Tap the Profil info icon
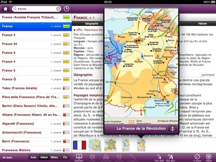This screenshot has width=216, height=162. (92, 157)
